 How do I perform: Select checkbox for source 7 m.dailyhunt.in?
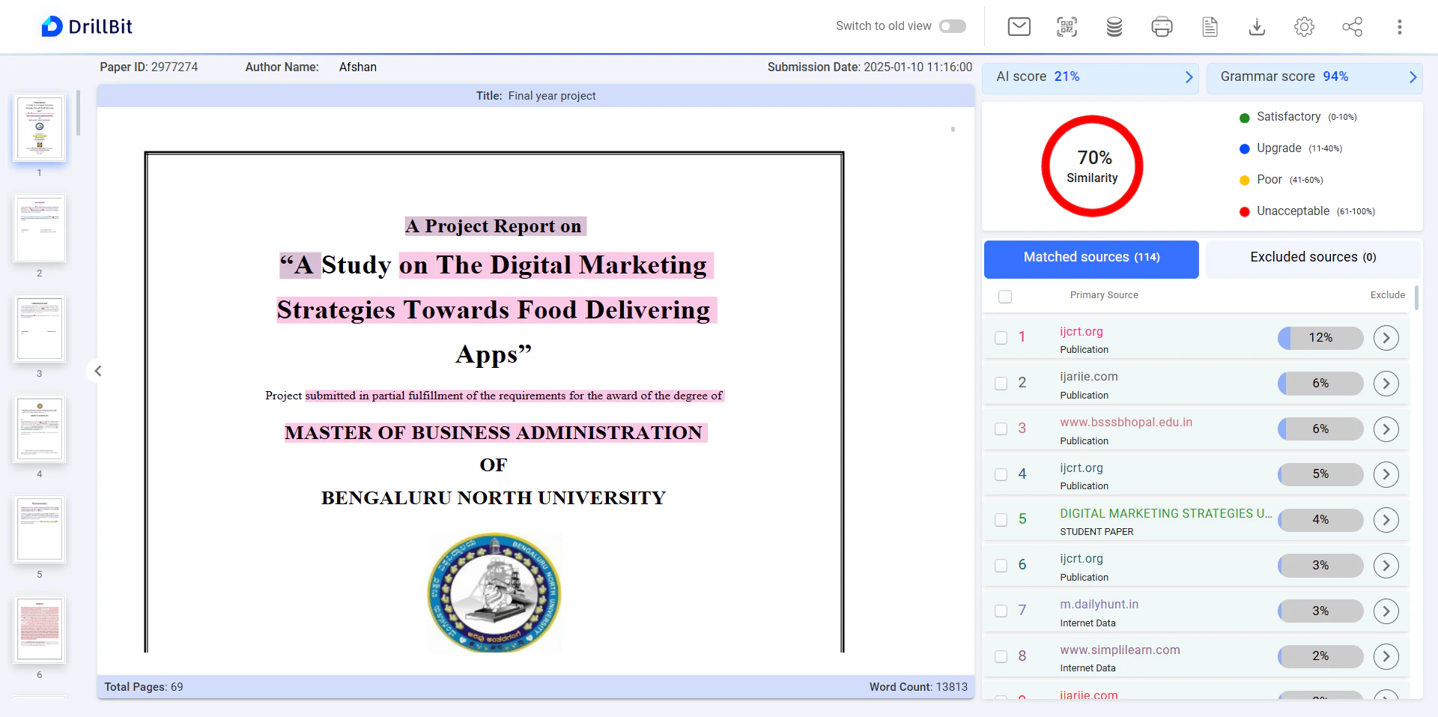[1001, 611]
